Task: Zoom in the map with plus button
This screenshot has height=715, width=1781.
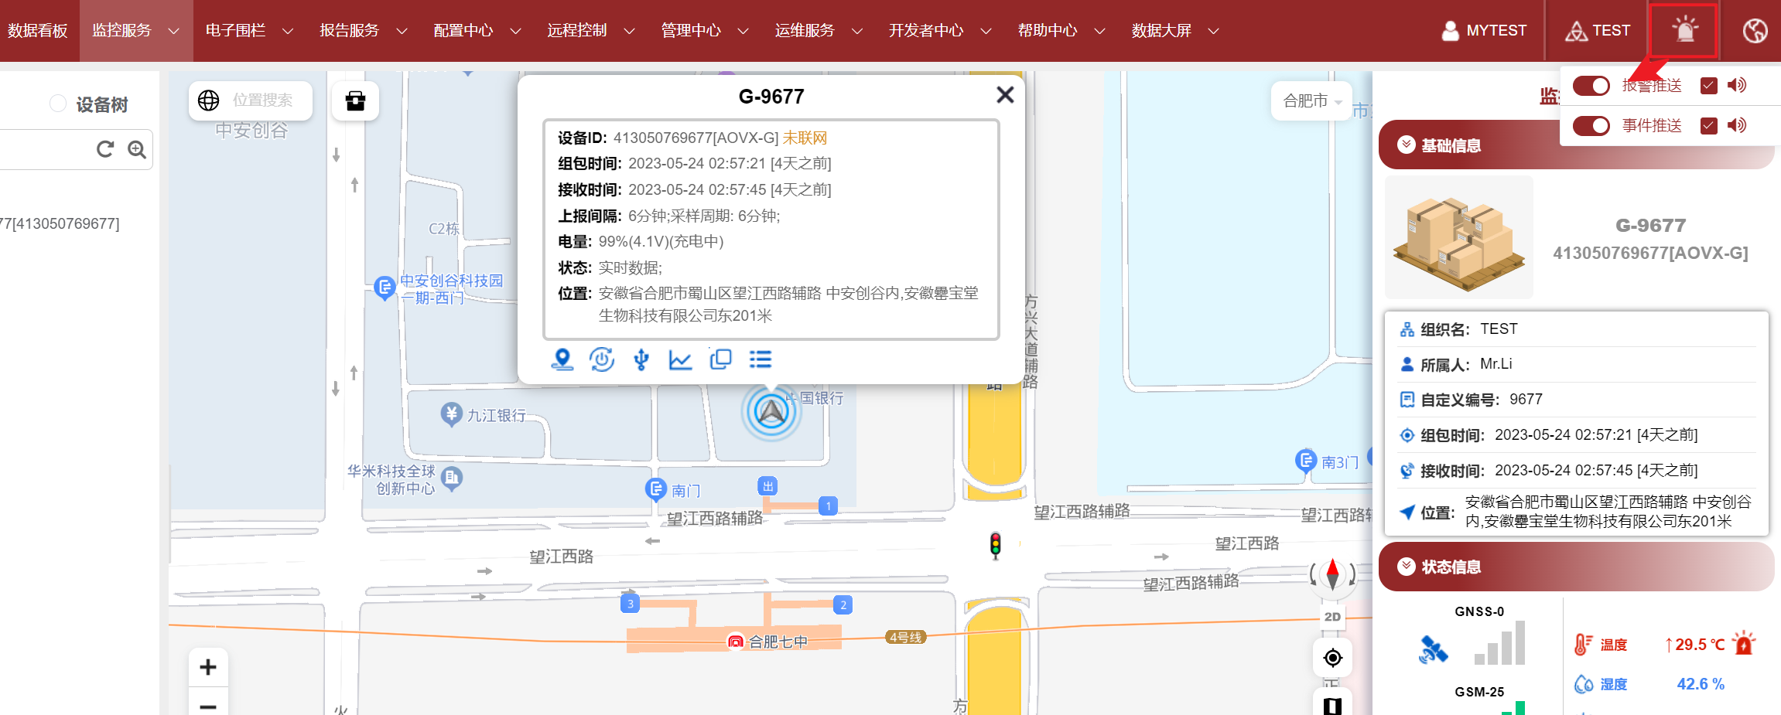Action: (x=208, y=667)
